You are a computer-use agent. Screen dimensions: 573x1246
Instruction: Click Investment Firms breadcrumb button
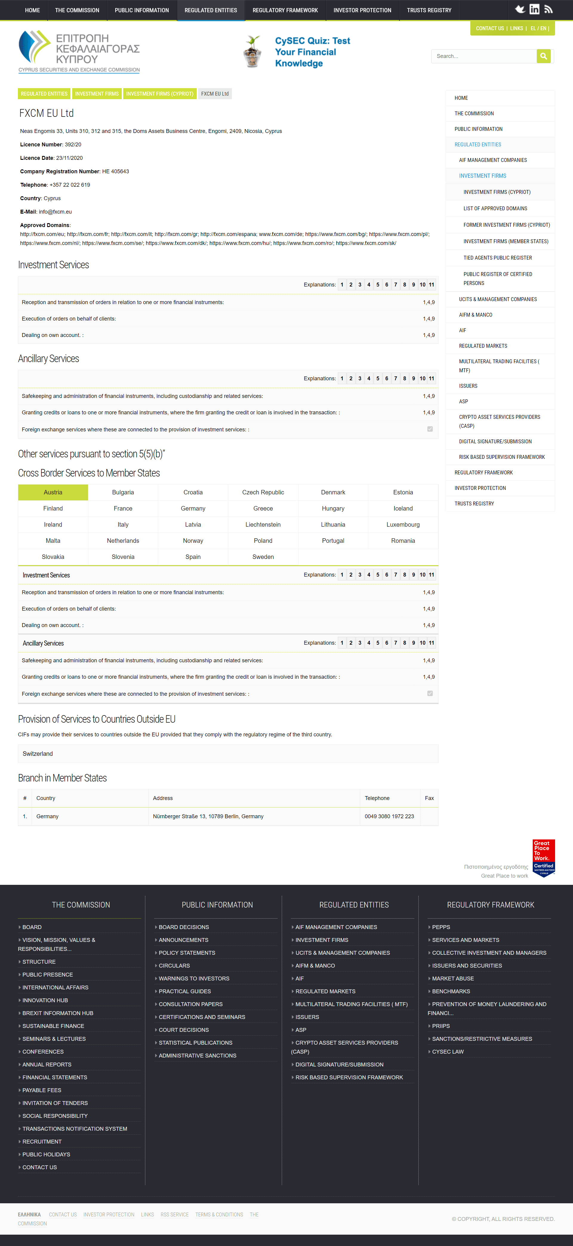pyautogui.click(x=97, y=94)
